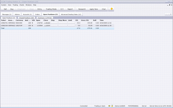Close the inner tab panel with X
The width and height of the screenshot is (173, 108).
[x=171, y=14]
